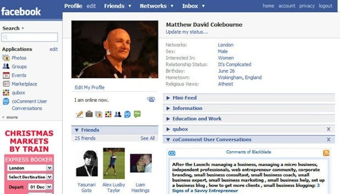Click the Groups icon in Applications
Screen dimensions: 340x194
pos(6,66)
